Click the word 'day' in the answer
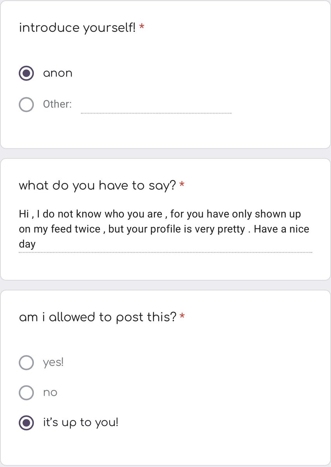This screenshot has height=467, width=331. pos(27,245)
